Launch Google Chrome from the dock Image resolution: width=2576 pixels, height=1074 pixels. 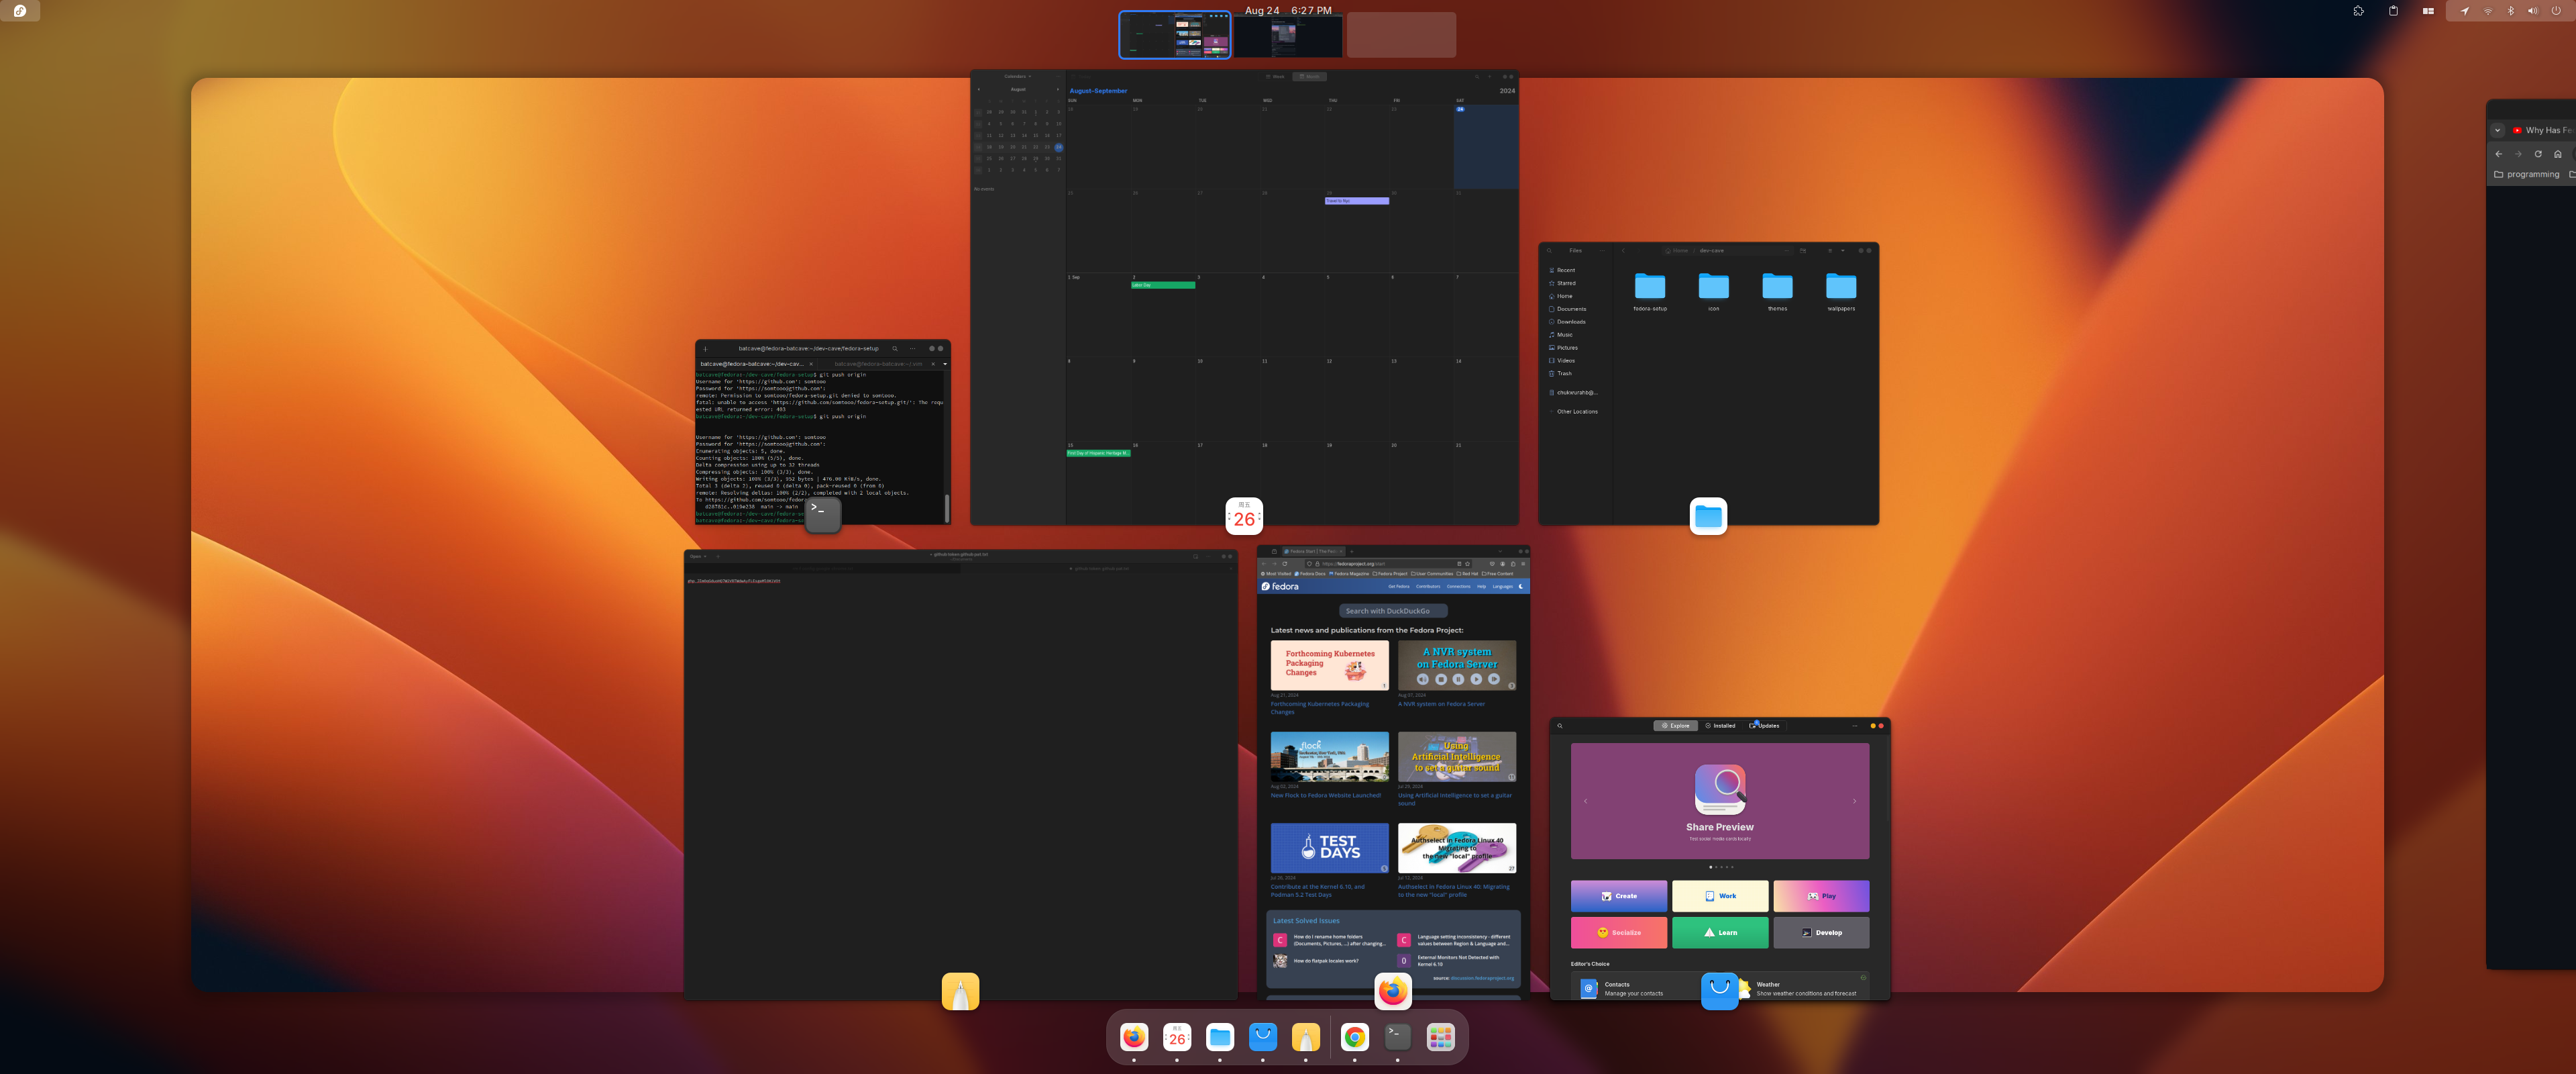pyautogui.click(x=1355, y=1037)
